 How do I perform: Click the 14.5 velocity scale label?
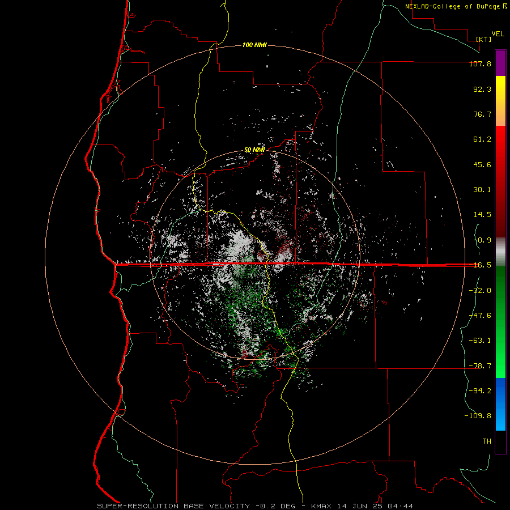coord(482,215)
